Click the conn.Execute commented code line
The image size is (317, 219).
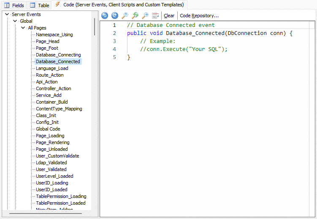(184, 49)
